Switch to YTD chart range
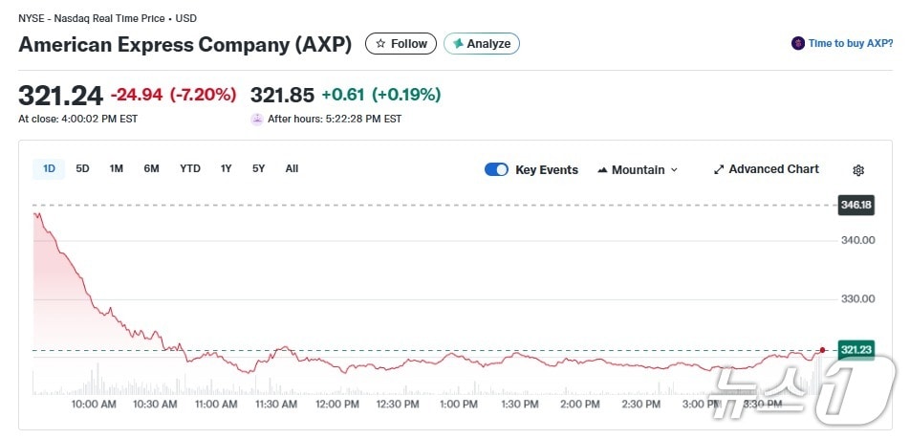Image resolution: width=910 pixels, height=439 pixels. [x=190, y=168]
